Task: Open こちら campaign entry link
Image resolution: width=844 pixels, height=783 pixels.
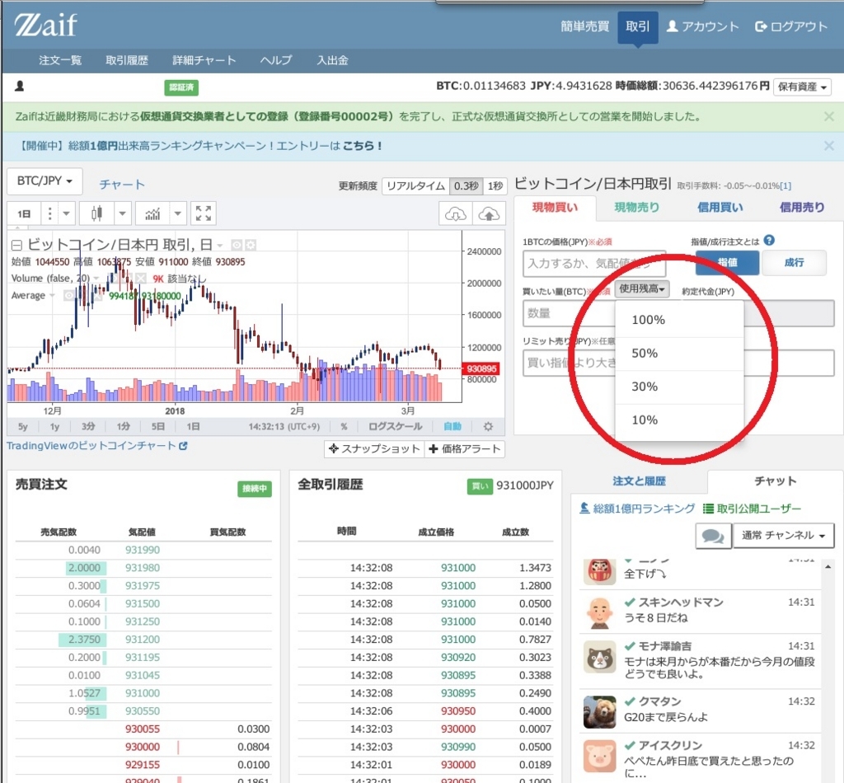Action: pyautogui.click(x=363, y=146)
